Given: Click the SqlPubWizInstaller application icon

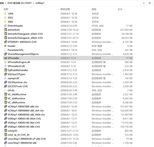Looking at the screenshot, I should tap(5, 70).
